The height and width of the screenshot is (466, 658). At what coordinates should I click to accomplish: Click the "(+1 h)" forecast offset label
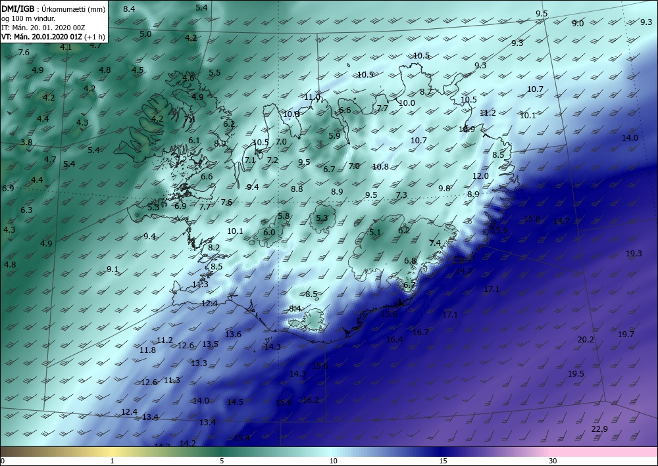point(95,36)
